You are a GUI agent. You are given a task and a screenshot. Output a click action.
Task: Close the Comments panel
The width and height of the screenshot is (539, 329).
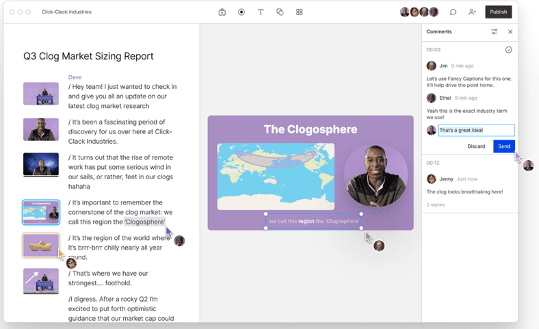pos(510,31)
